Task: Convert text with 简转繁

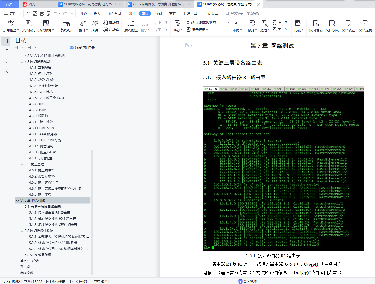Action: (x=111, y=30)
